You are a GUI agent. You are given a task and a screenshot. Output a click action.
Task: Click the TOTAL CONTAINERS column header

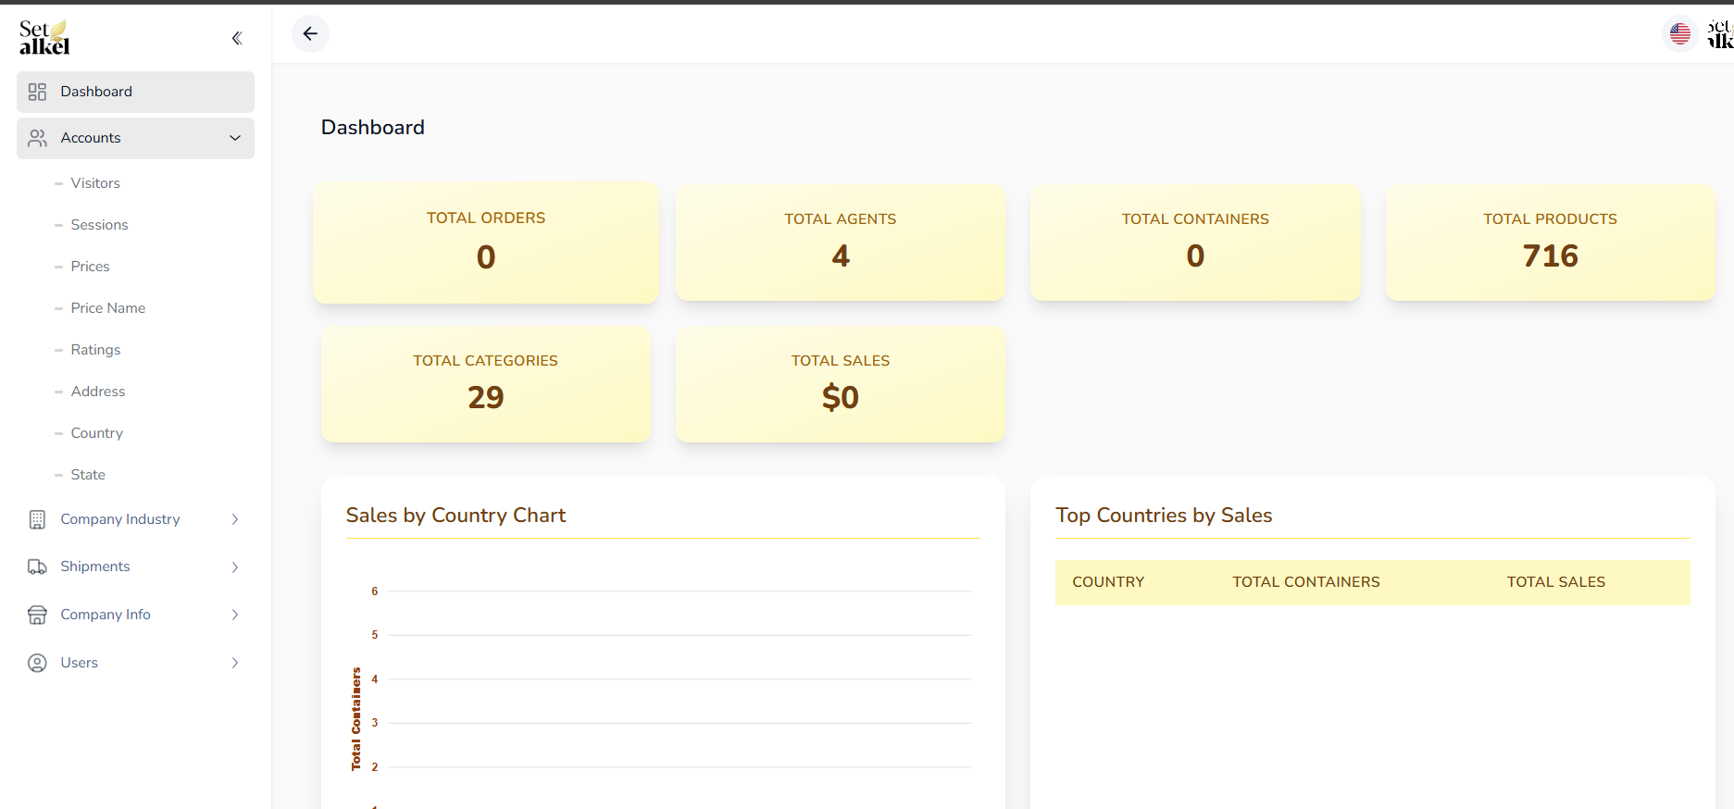[1306, 582]
